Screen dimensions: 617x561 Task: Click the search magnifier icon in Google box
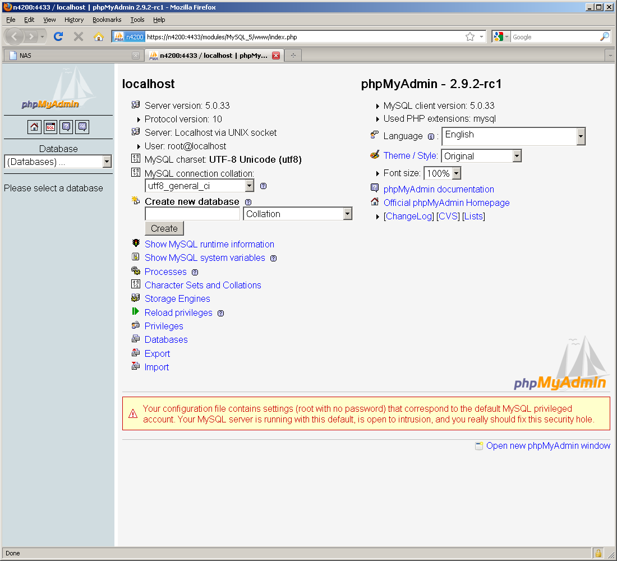point(605,36)
